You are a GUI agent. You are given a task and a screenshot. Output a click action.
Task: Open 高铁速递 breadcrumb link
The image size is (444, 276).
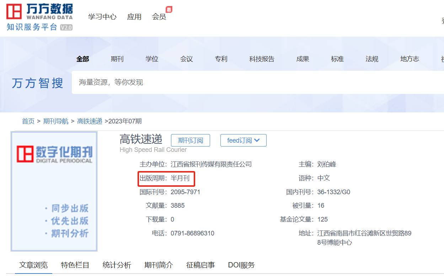click(90, 121)
